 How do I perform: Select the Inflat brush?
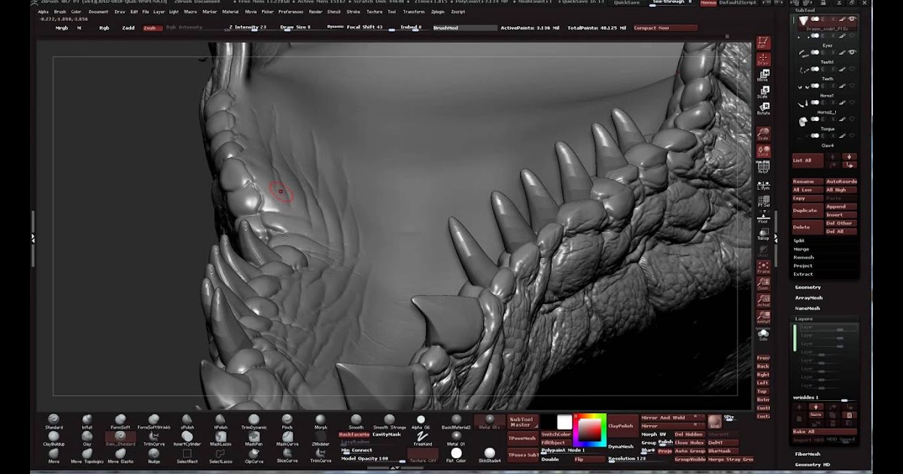[x=87, y=421]
